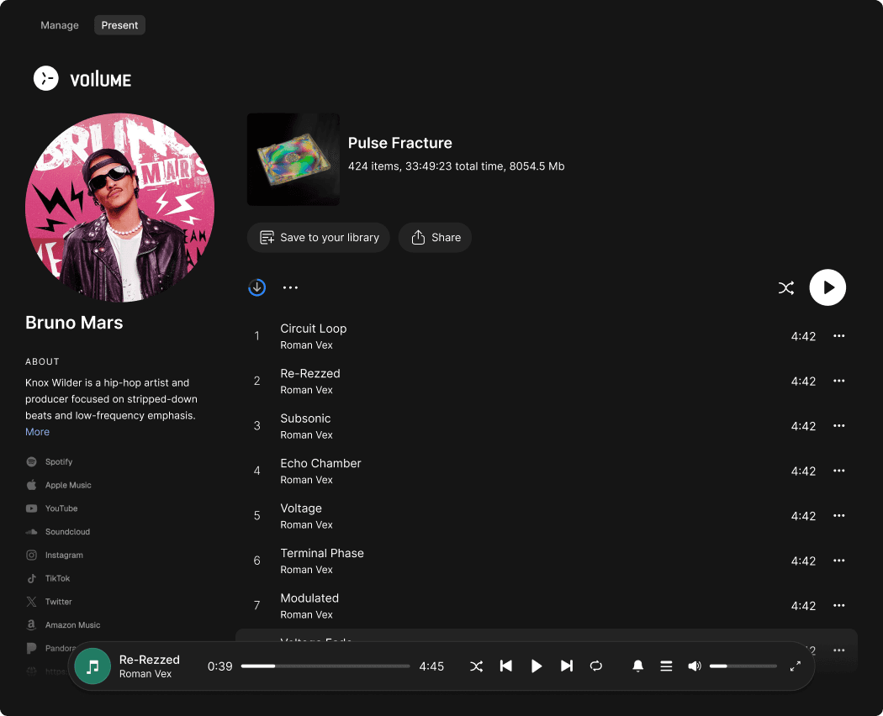Open the queue list icon

pos(666,666)
